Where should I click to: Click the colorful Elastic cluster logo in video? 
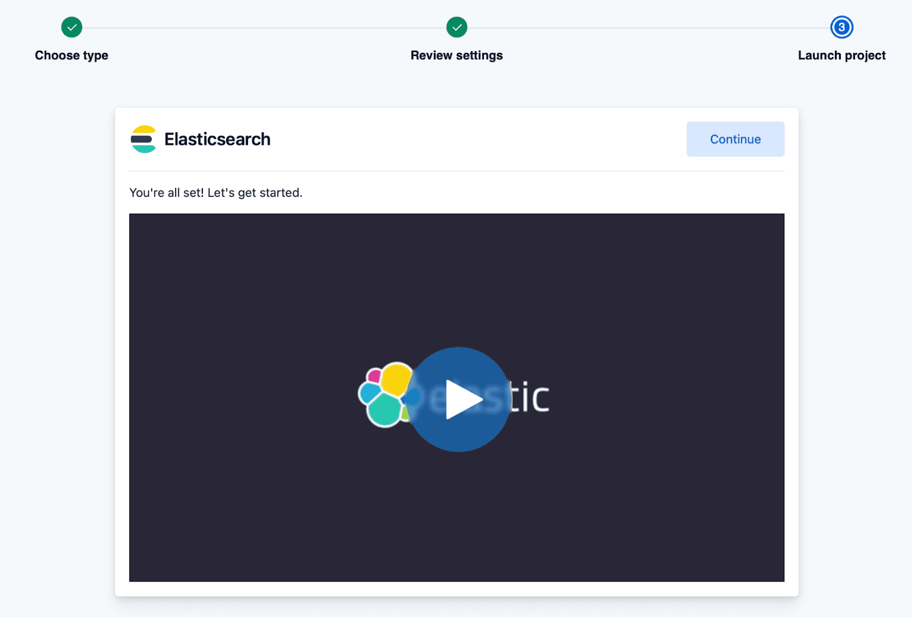pos(383,395)
